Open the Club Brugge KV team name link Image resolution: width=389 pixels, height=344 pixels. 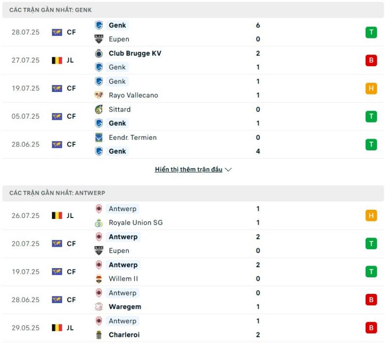[135, 54]
